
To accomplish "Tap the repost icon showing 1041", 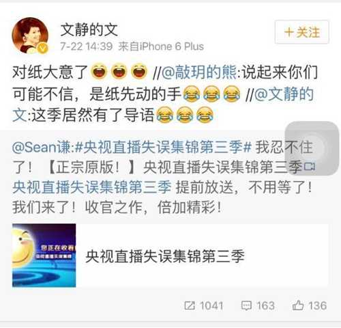I will (x=190, y=305).
